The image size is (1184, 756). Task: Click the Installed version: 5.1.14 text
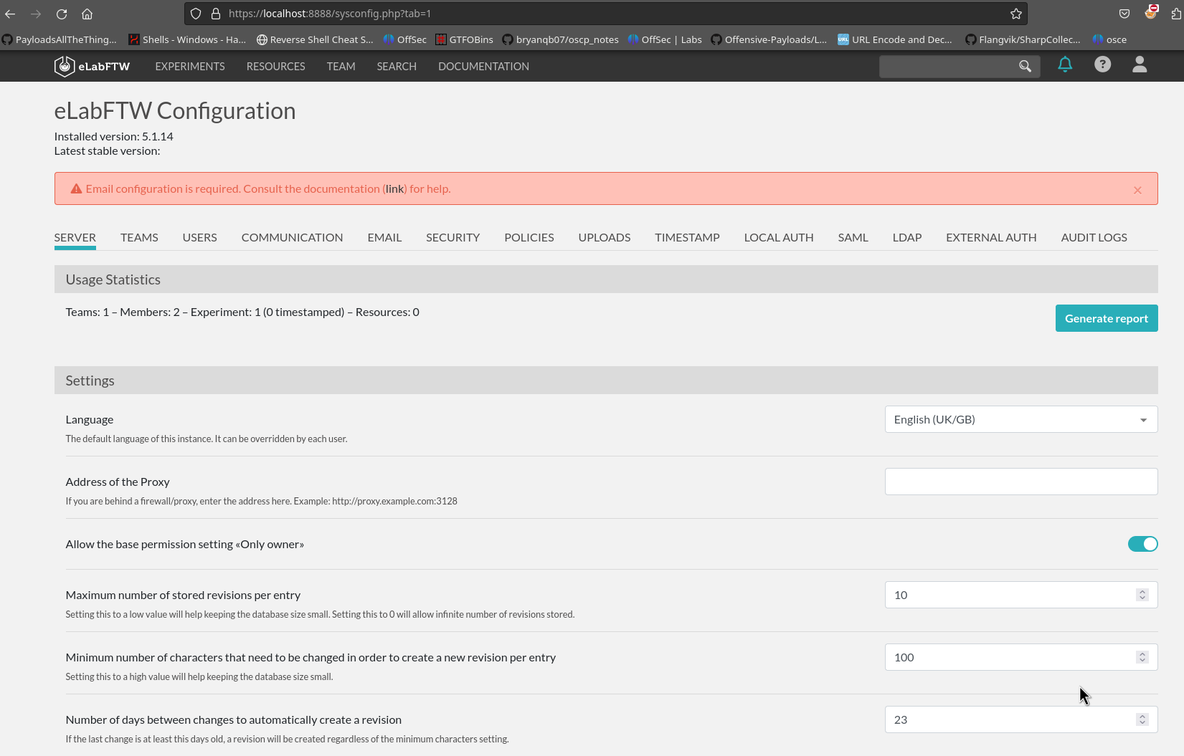(x=113, y=136)
